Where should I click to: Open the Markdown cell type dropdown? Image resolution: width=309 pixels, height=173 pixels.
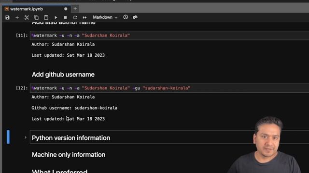[105, 17]
